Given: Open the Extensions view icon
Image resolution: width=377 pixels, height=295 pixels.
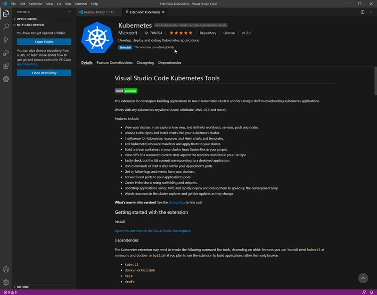Looking at the screenshot, I should coord(6,66).
